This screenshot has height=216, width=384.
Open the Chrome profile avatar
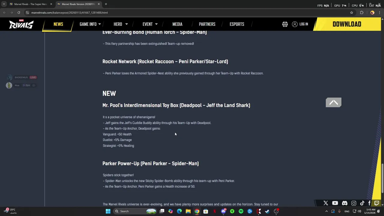[x=372, y=13]
